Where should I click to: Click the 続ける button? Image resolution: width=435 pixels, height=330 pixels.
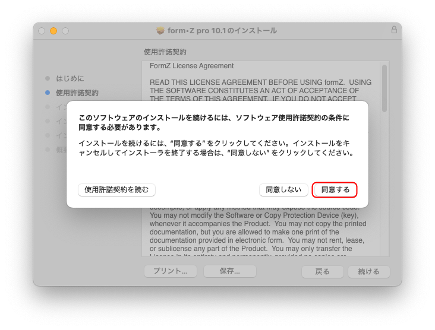[368, 271]
